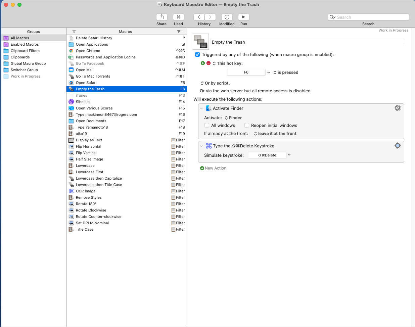Collapse the Activate Finder action
The image size is (415, 327).
pos(201,108)
